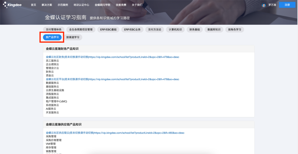
Task: Click the 系统服务云 entry
Action: coord(52,105)
